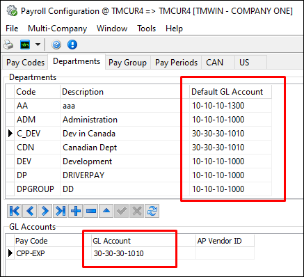Switch to the Pay Codes tab
304x277 pixels.
point(25,63)
